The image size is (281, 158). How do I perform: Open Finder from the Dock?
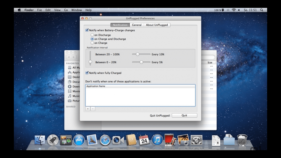click(x=40, y=140)
